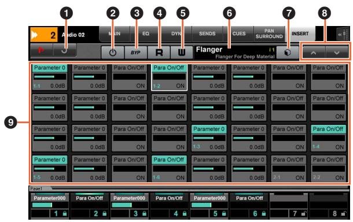
Task: Toggle the lock icon on knob slot 3
Action: 144,213
